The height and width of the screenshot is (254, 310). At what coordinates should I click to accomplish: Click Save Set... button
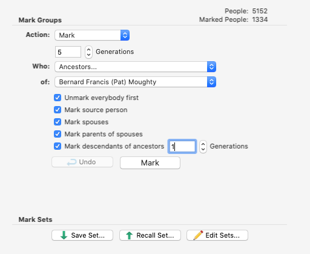82,235
